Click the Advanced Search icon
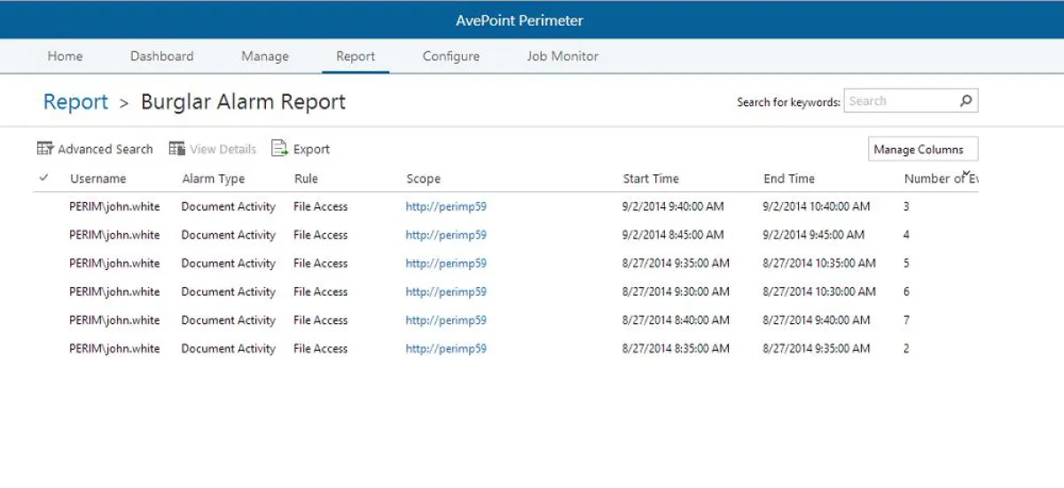Image resolution: width=1064 pixels, height=488 pixels. tap(45, 149)
